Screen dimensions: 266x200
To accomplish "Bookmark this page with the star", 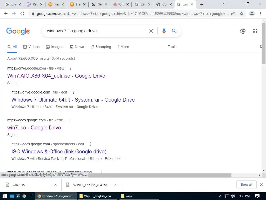I will pos(242,14).
